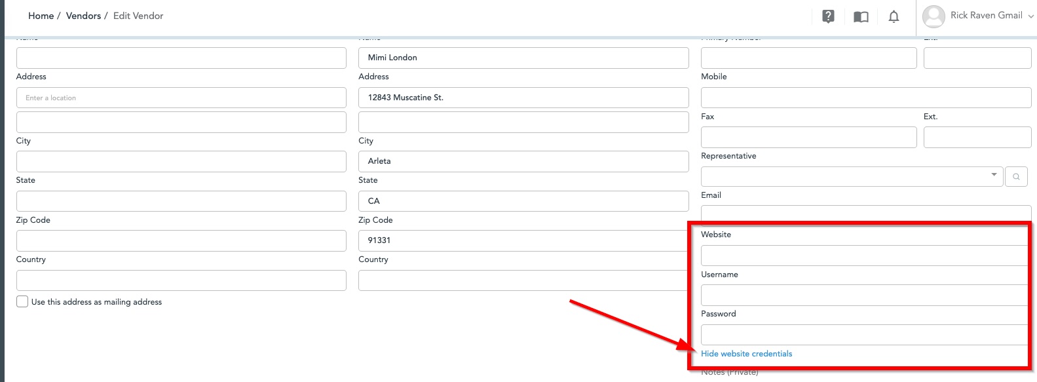The width and height of the screenshot is (1037, 382).
Task: Focus the Enter a location address field
Action: point(181,98)
